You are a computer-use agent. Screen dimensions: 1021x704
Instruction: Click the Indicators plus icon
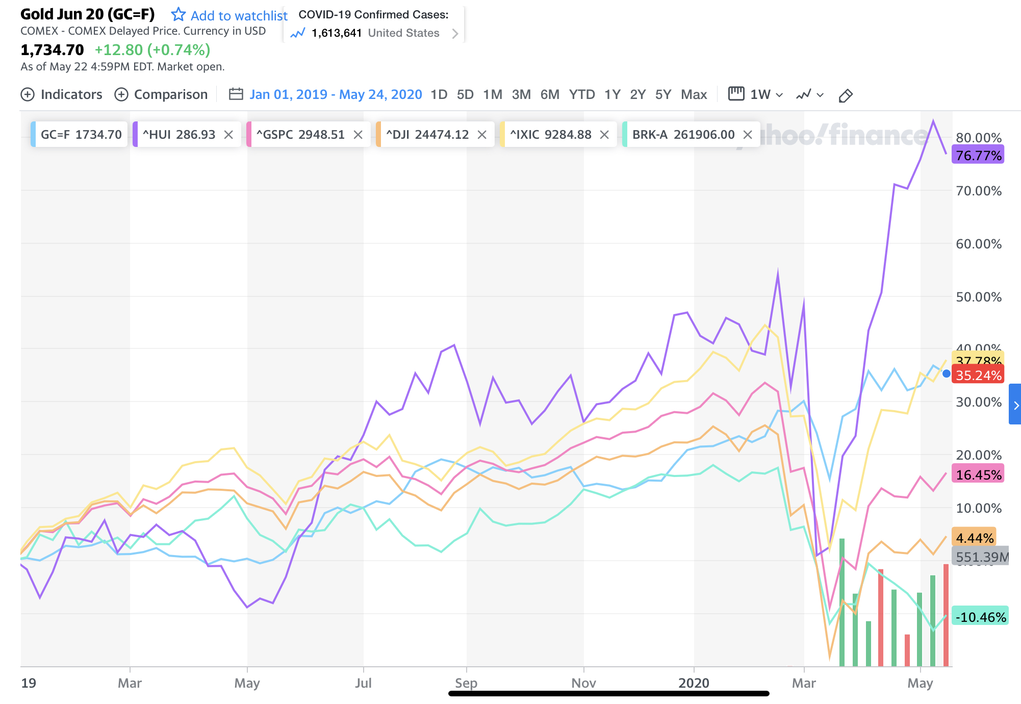click(28, 95)
